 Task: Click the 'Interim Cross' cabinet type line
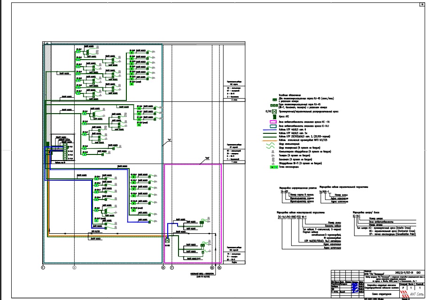[x=389, y=228]
